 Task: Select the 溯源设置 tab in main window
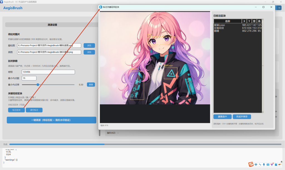click(52, 25)
